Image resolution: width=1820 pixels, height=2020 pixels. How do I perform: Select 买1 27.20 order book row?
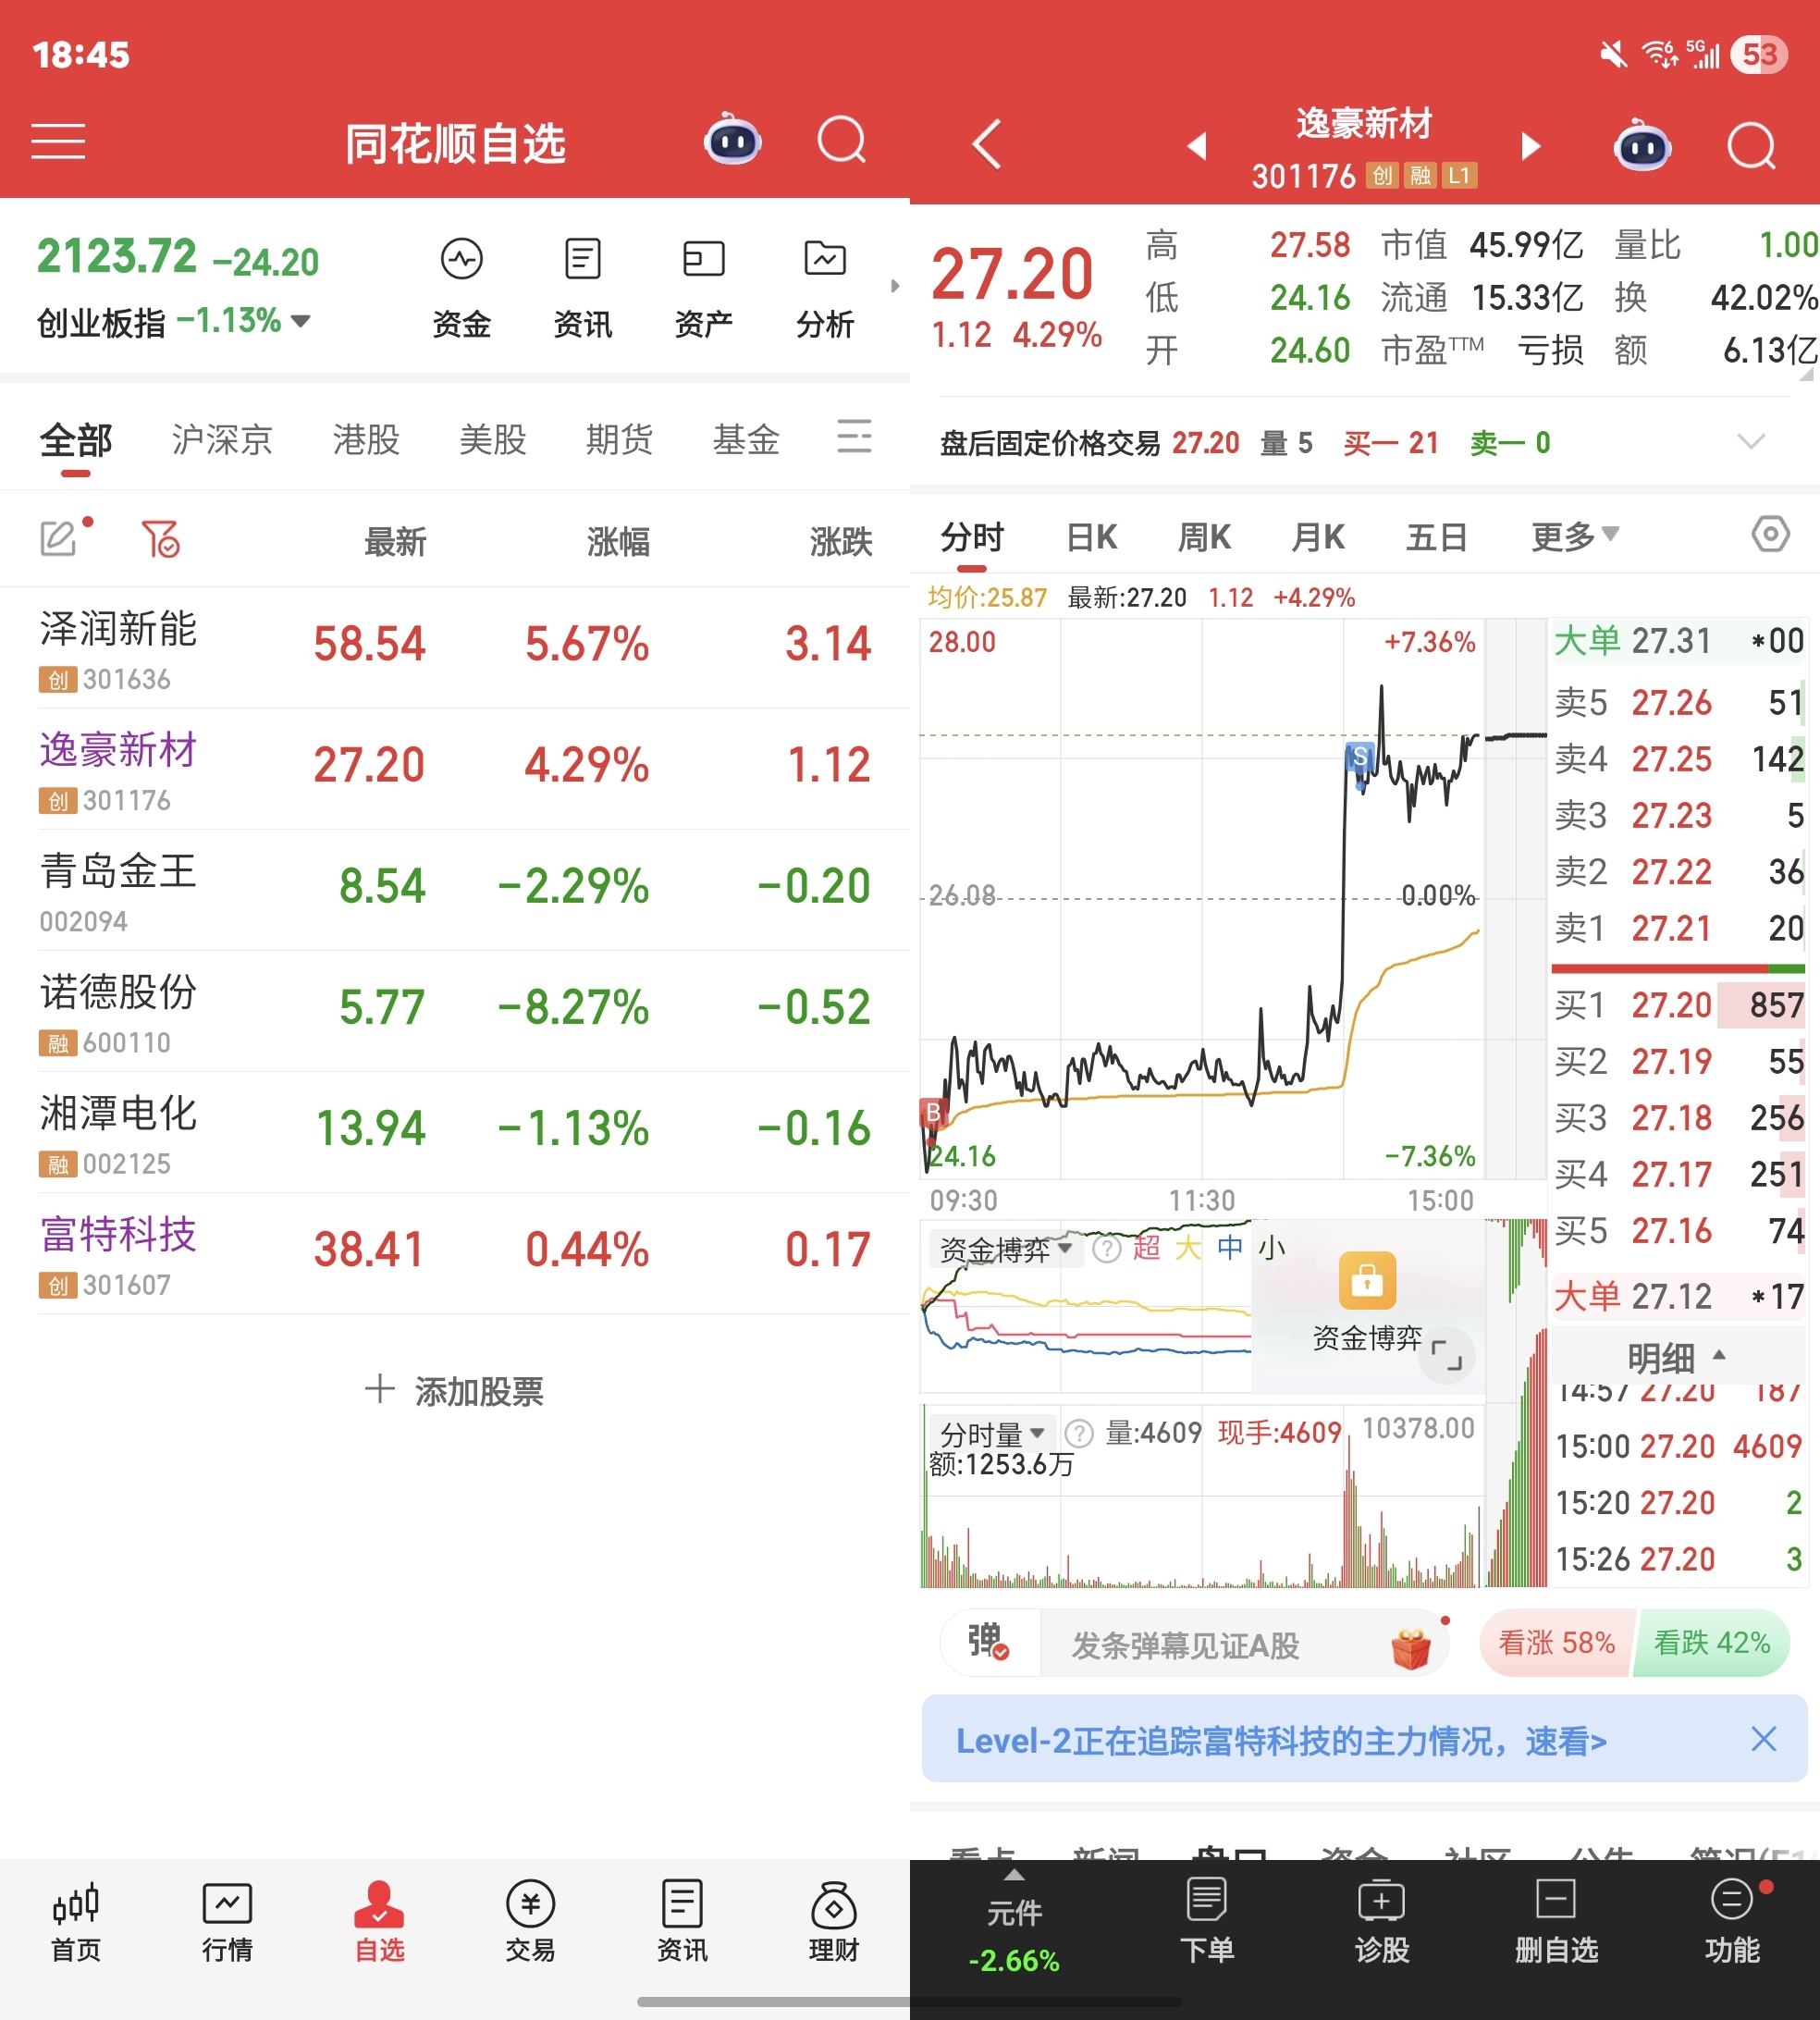coord(1678,1005)
